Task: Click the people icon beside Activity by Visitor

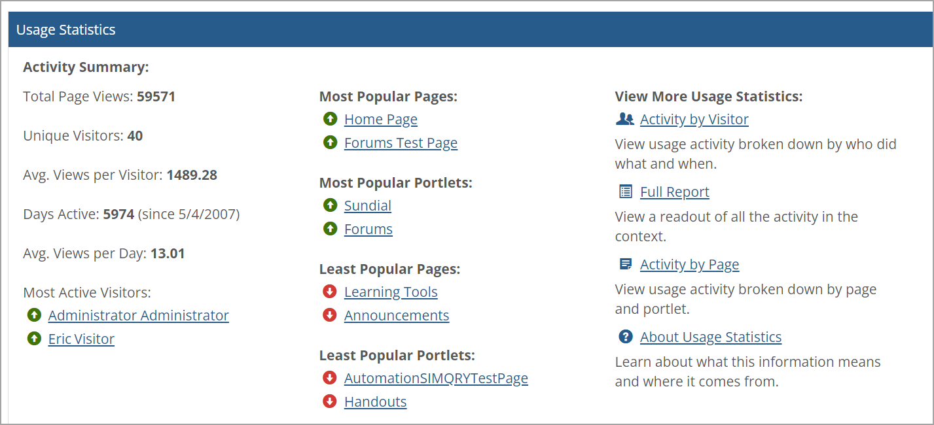Action: pyautogui.click(x=625, y=119)
